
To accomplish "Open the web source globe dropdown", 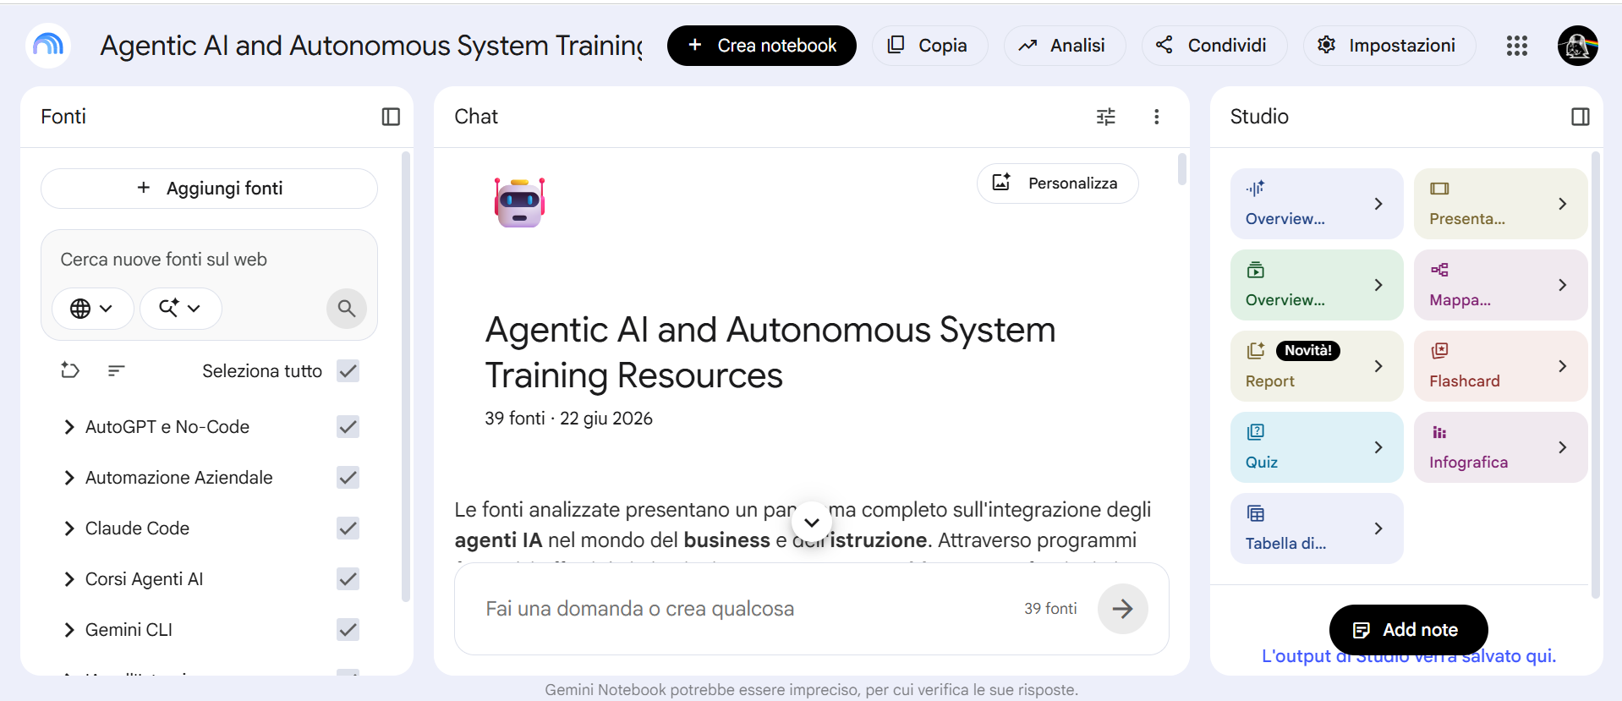I will 92,309.
